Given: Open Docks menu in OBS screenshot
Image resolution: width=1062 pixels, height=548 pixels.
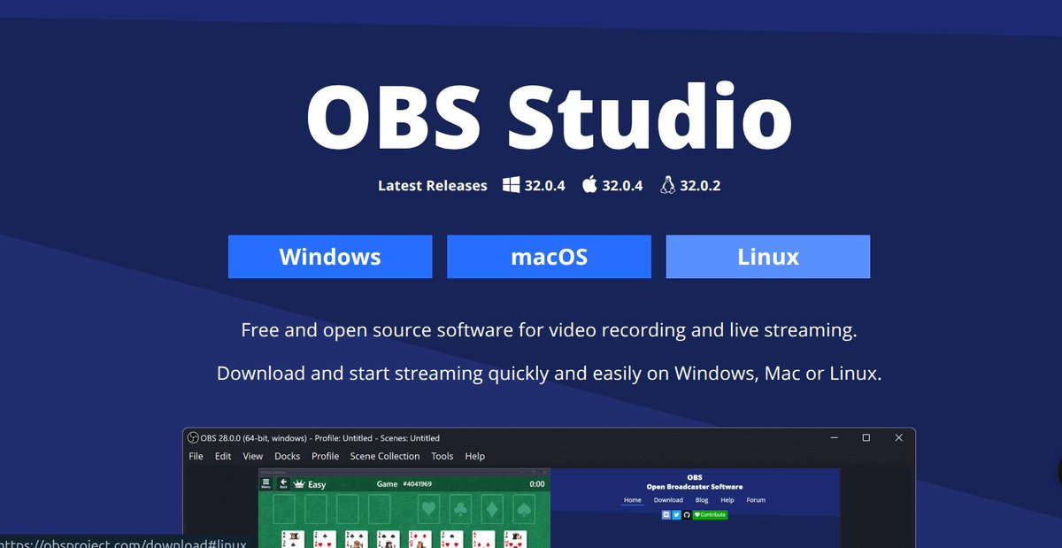Looking at the screenshot, I should pyautogui.click(x=288, y=456).
